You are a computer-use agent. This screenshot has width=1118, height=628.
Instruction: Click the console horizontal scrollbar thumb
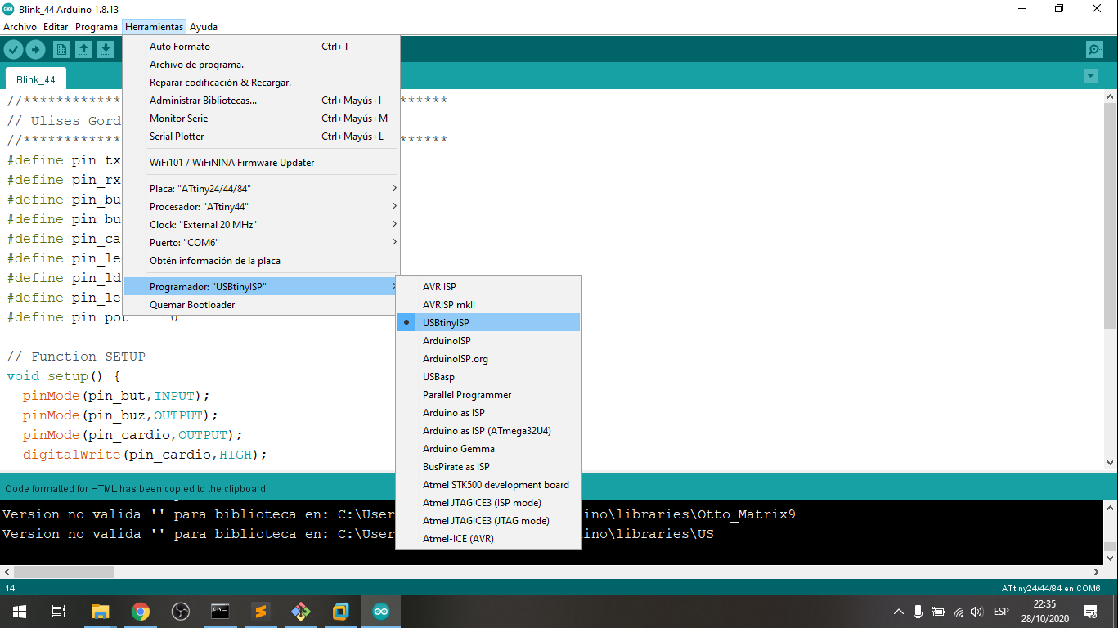(x=64, y=572)
